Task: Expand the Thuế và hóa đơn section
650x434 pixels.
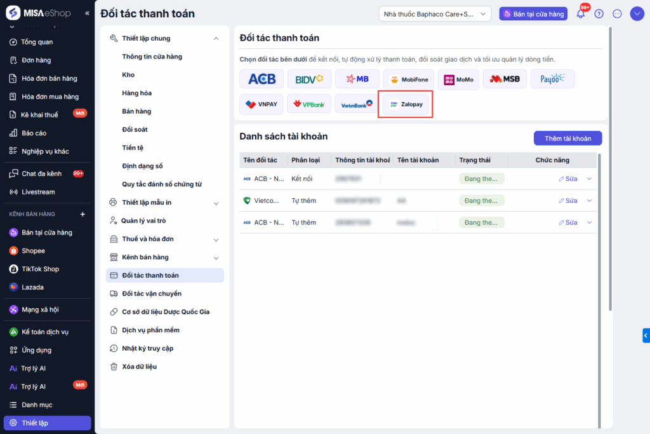Action: [216, 240]
